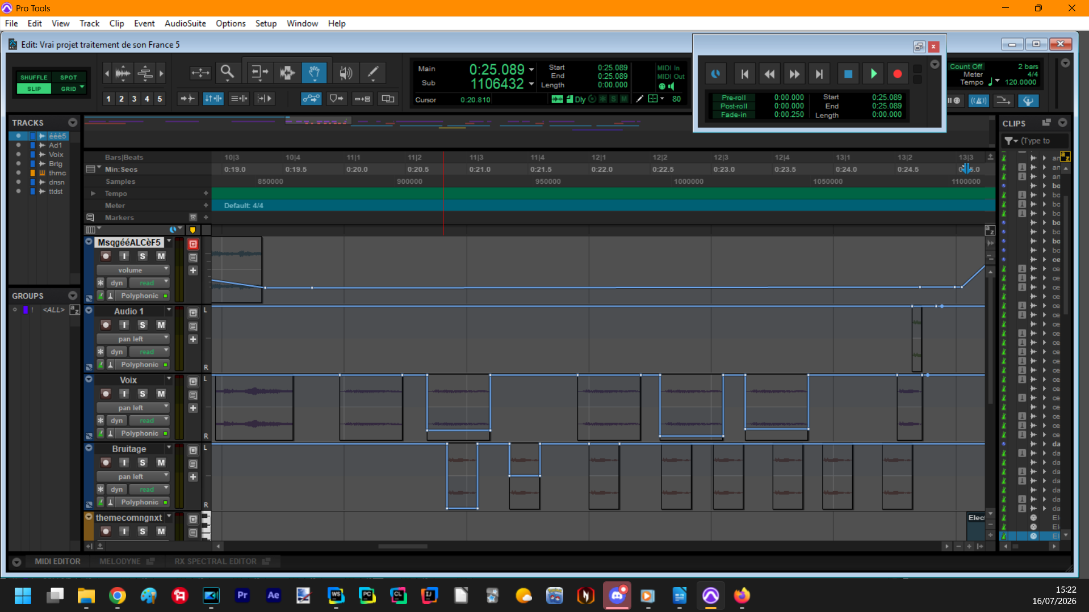Screen dimensions: 1089x612
Task: Open Discord from the taskbar
Action: [x=617, y=596]
